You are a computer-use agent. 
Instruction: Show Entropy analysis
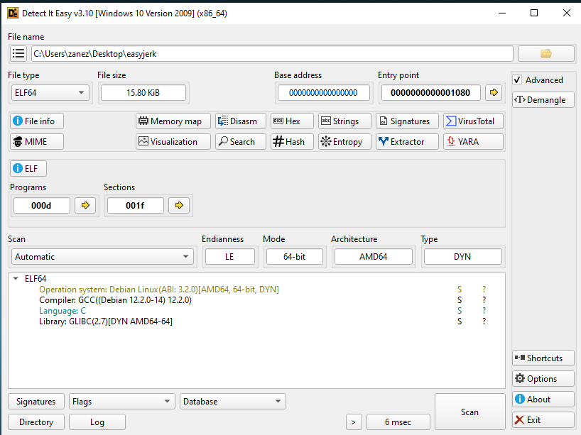pyautogui.click(x=344, y=142)
